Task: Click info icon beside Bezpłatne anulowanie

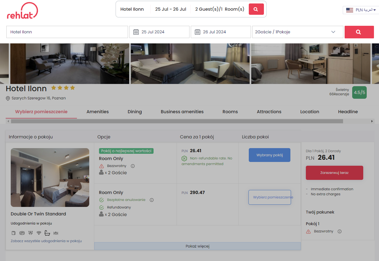Action: coord(152,200)
